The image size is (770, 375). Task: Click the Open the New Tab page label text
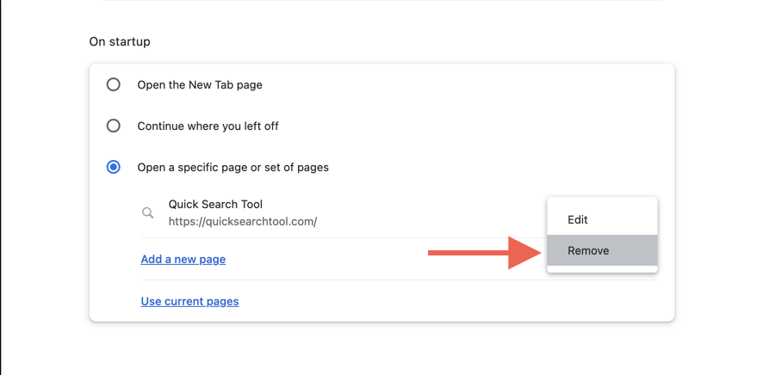click(200, 85)
